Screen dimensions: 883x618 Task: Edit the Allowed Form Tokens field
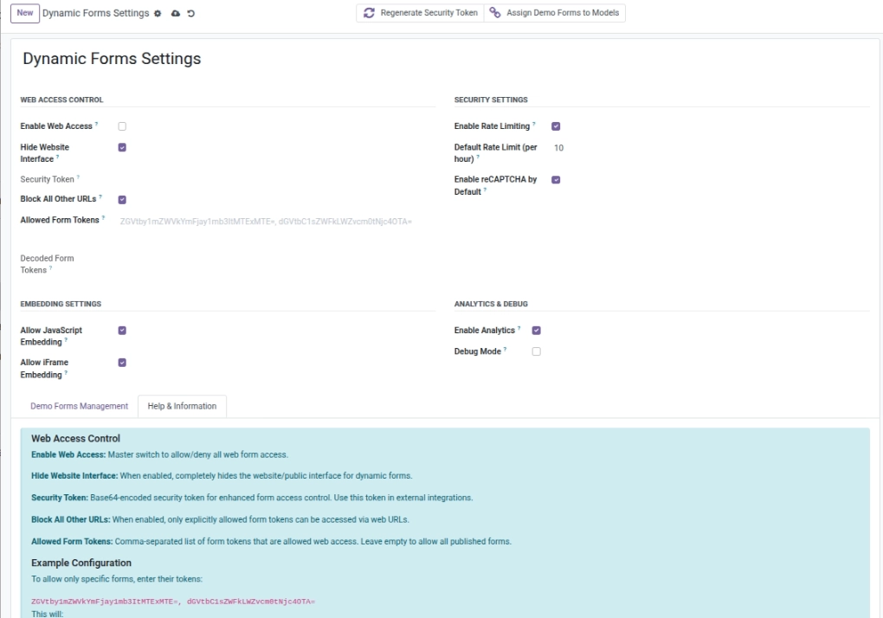pyautogui.click(x=276, y=222)
